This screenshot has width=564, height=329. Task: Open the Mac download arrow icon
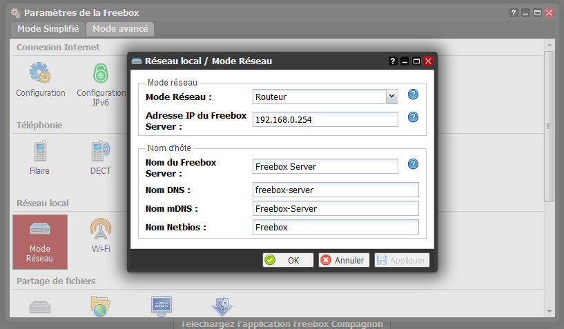coord(222,306)
